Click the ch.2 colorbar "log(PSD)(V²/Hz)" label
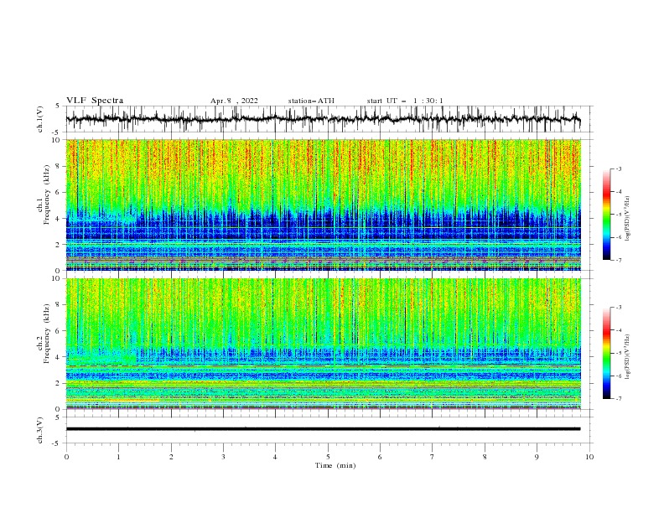The width and height of the screenshot is (664, 513). [627, 358]
